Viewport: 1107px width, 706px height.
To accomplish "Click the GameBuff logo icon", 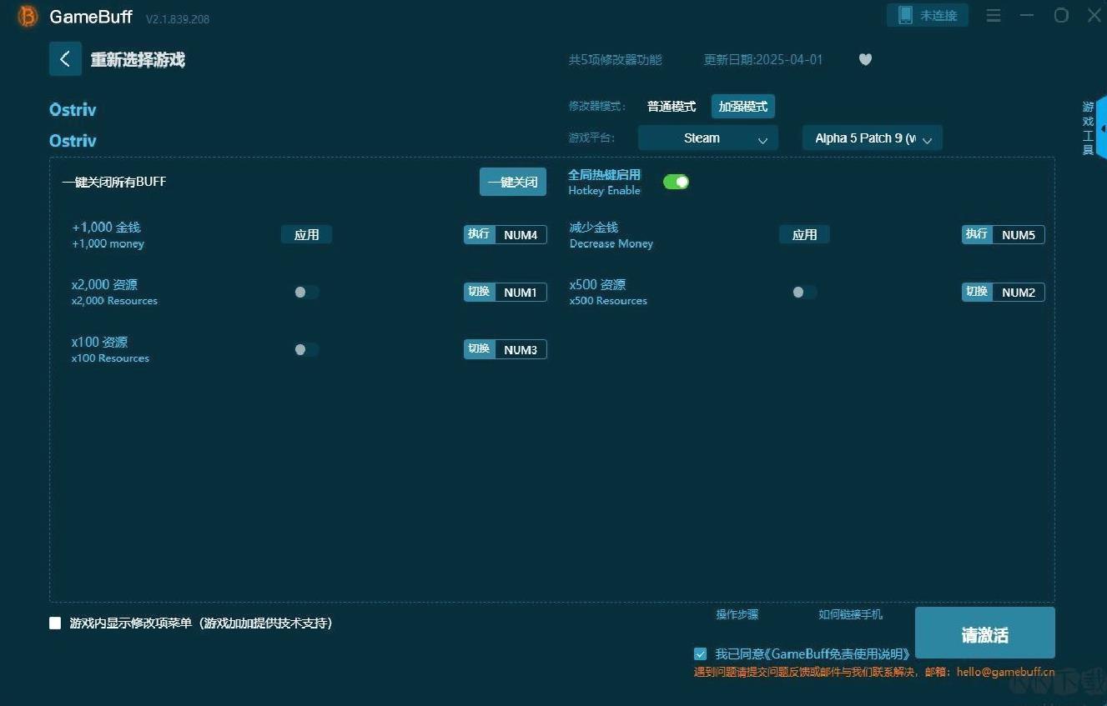I will point(28,16).
